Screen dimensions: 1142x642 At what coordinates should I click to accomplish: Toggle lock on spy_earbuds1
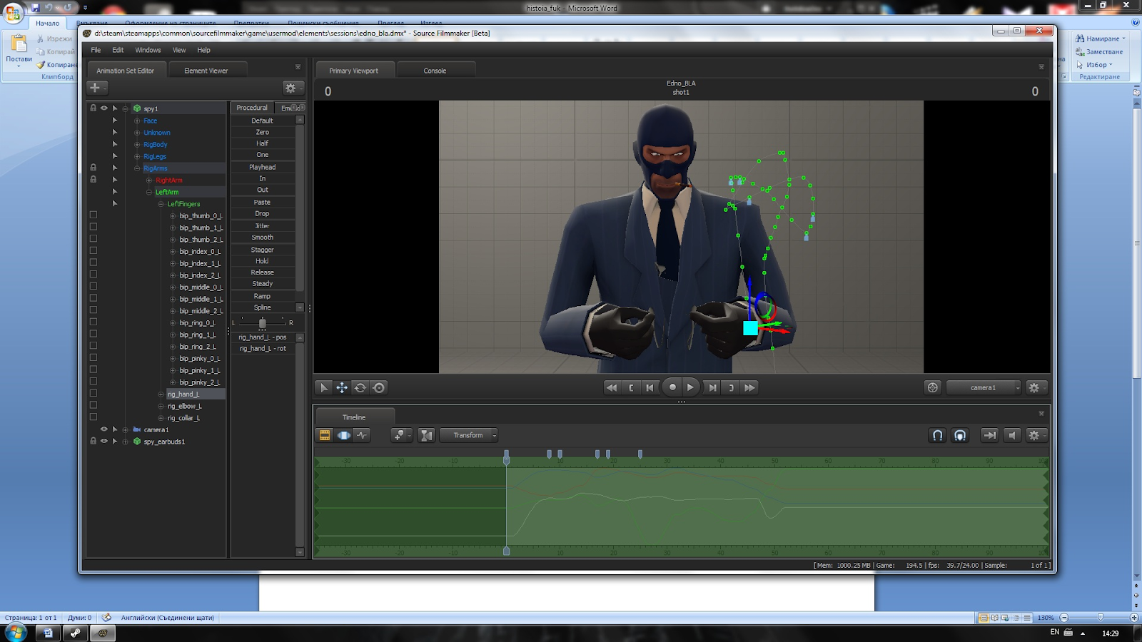tap(93, 442)
